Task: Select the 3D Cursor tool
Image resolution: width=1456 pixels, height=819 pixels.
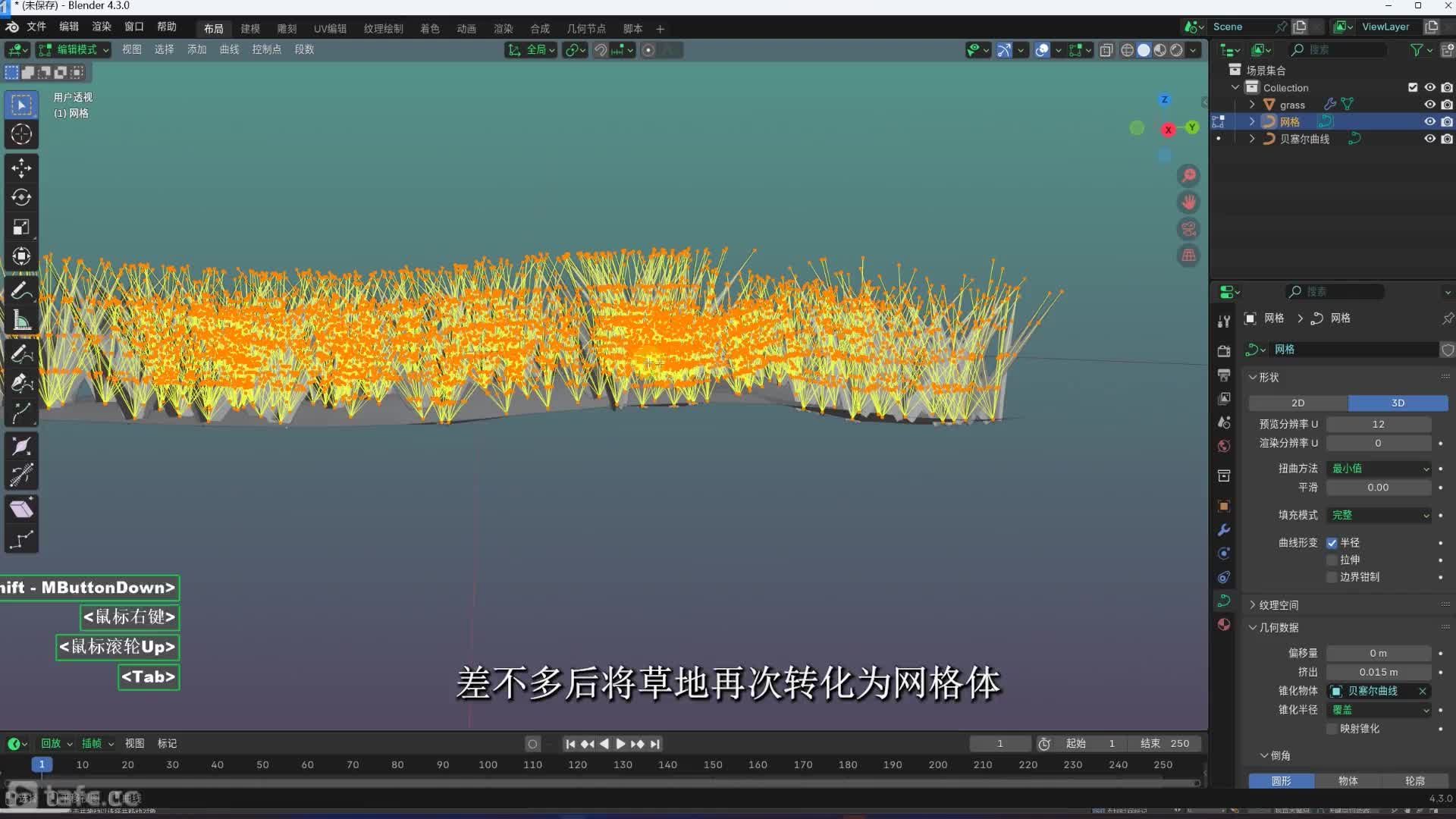Action: pyautogui.click(x=21, y=134)
